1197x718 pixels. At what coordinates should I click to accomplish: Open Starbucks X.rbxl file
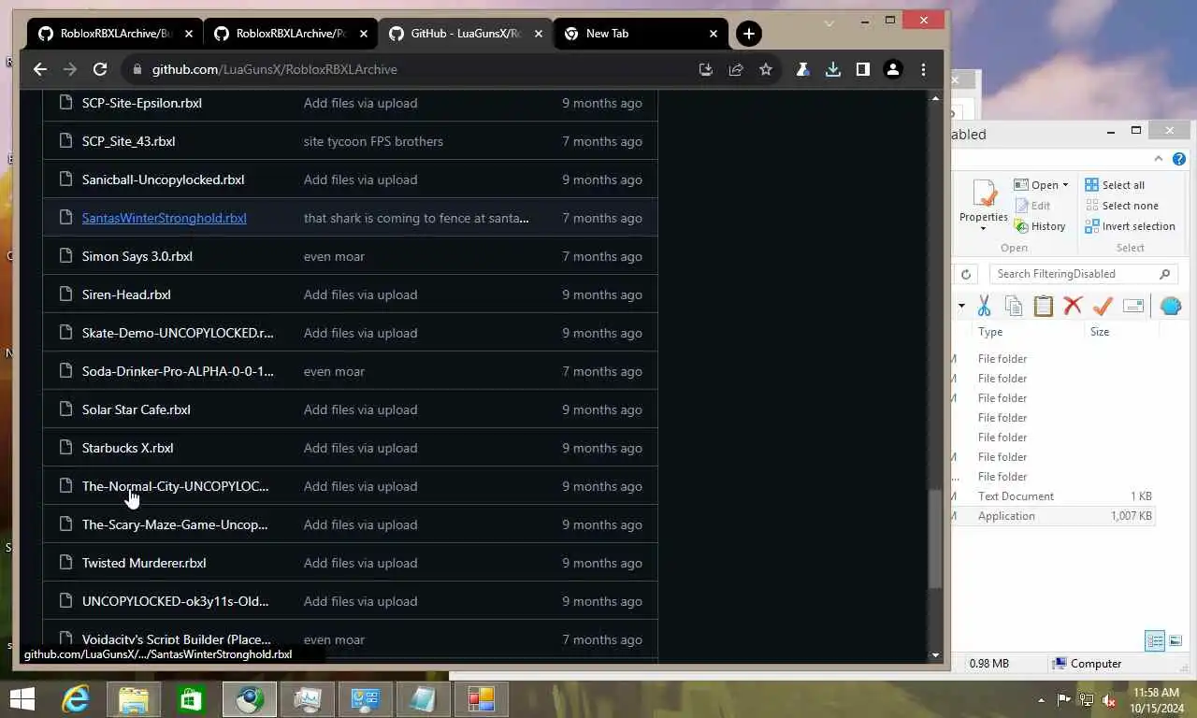point(127,448)
